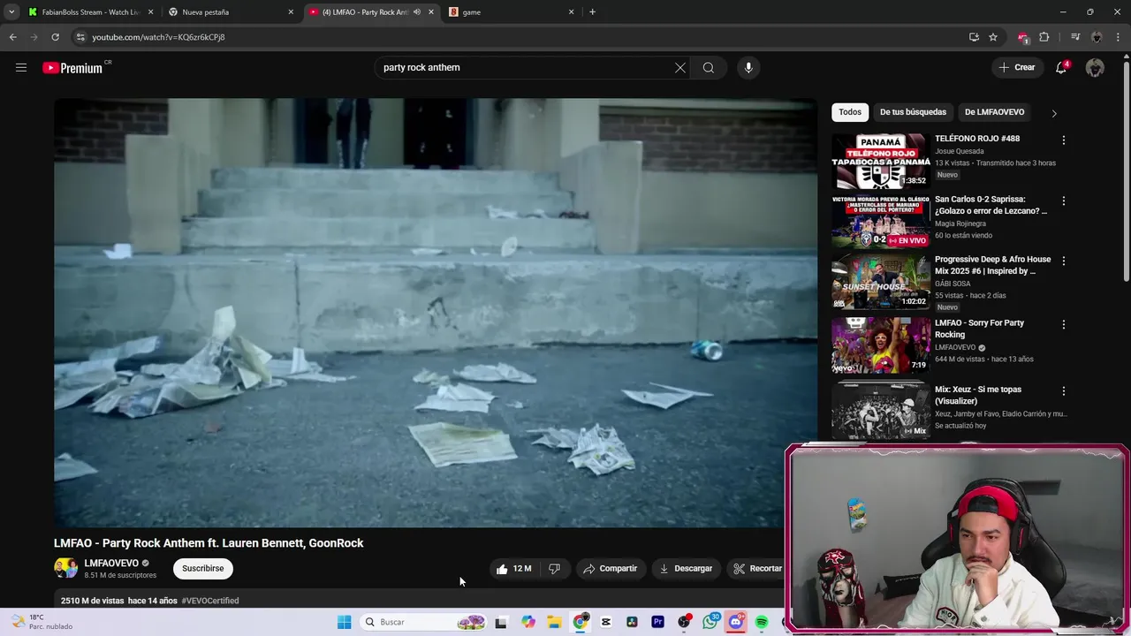The width and height of the screenshot is (1131, 636).
Task: Open a new browser tab
Action: tap(592, 12)
